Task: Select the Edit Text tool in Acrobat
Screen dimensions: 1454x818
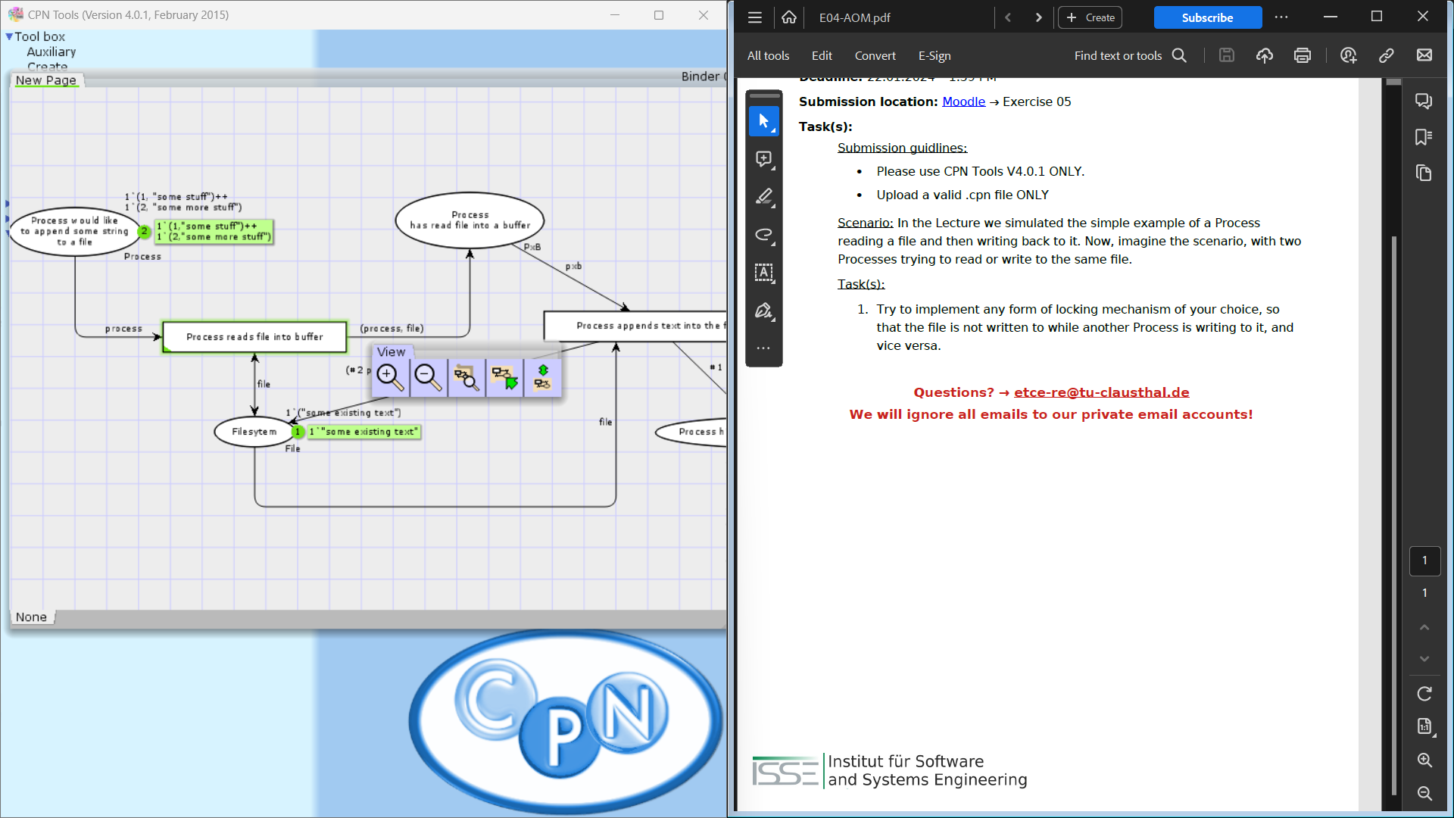Action: (x=764, y=273)
